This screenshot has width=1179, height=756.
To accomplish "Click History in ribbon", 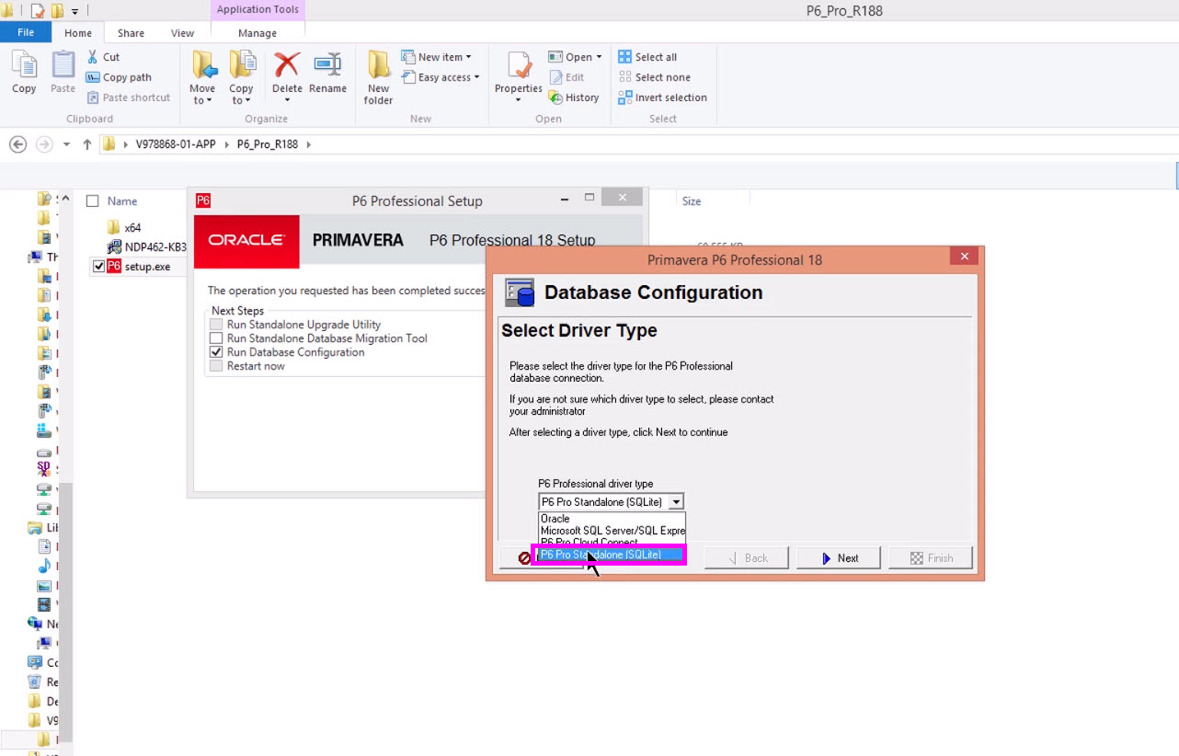I will coord(574,97).
